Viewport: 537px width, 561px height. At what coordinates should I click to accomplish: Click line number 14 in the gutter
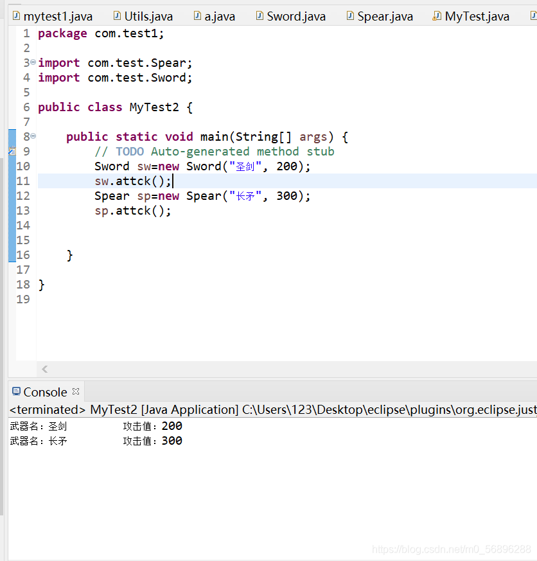pyautogui.click(x=23, y=226)
